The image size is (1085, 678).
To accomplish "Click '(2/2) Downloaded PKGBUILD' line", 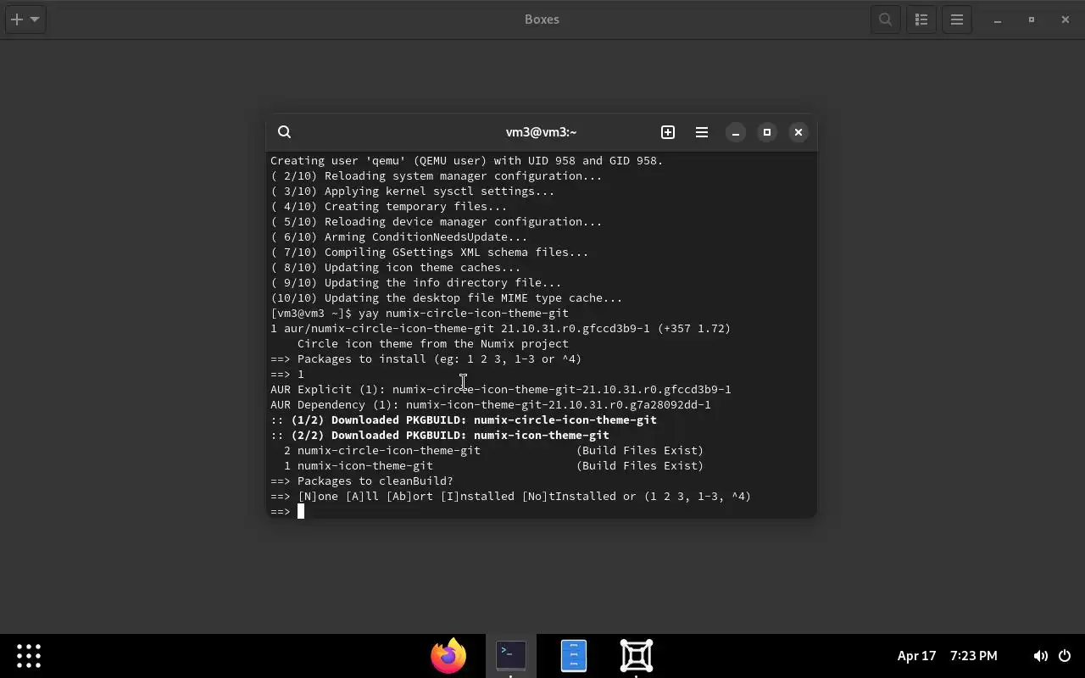I will point(440,436).
